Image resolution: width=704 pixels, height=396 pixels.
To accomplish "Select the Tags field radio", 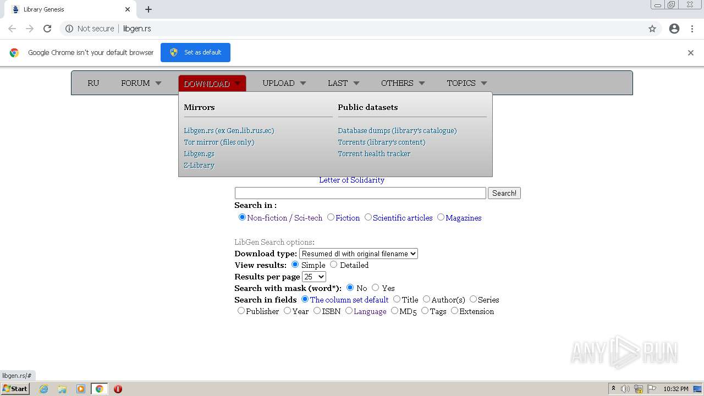I will coord(425,311).
